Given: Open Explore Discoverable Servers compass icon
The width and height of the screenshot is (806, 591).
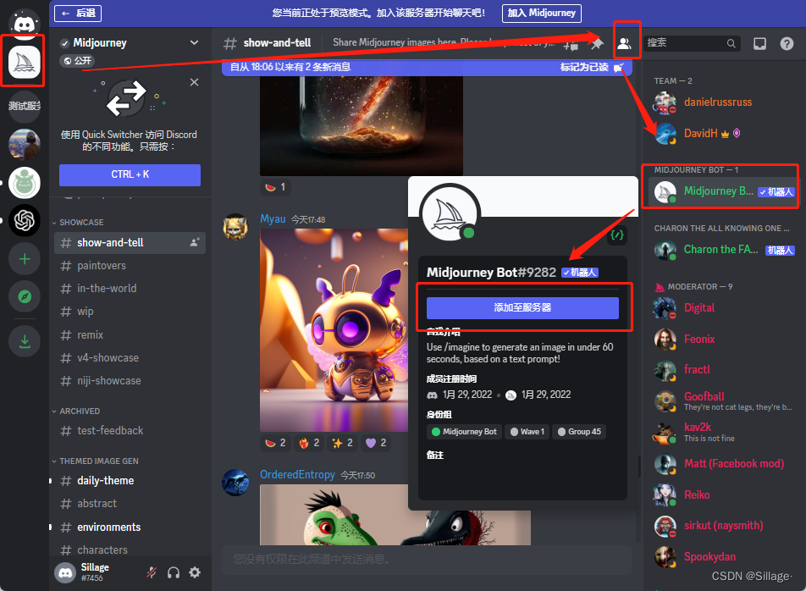Looking at the screenshot, I should click(x=25, y=296).
